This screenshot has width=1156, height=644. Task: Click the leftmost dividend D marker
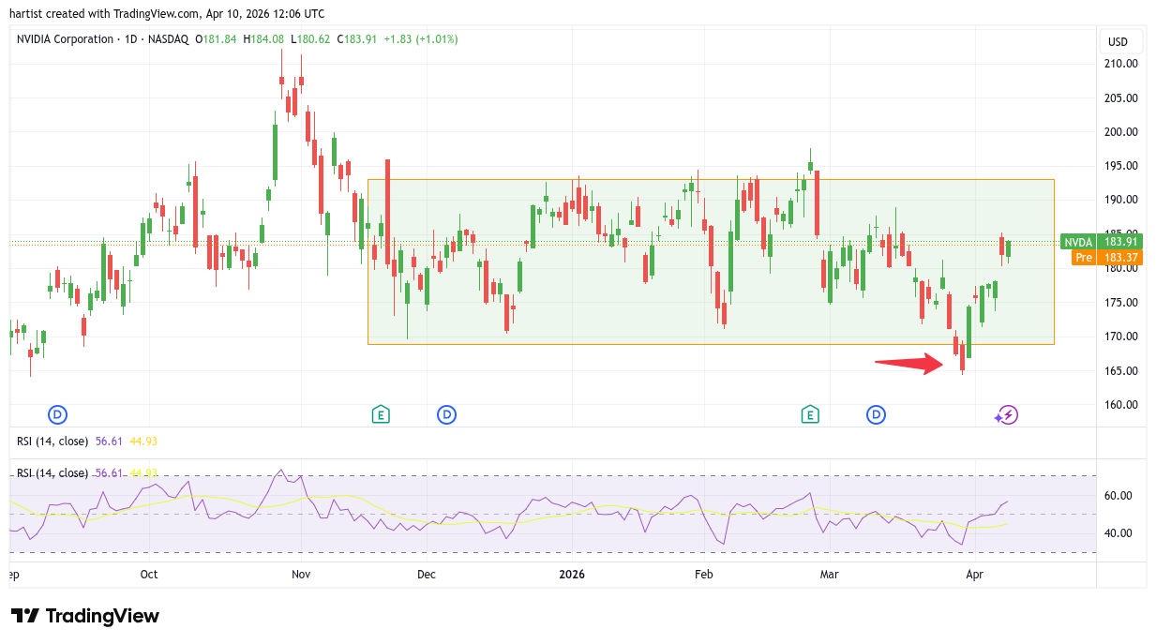(x=57, y=414)
